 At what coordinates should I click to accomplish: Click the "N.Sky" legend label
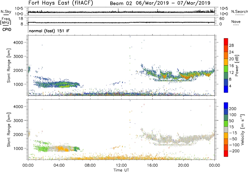(6, 11)
